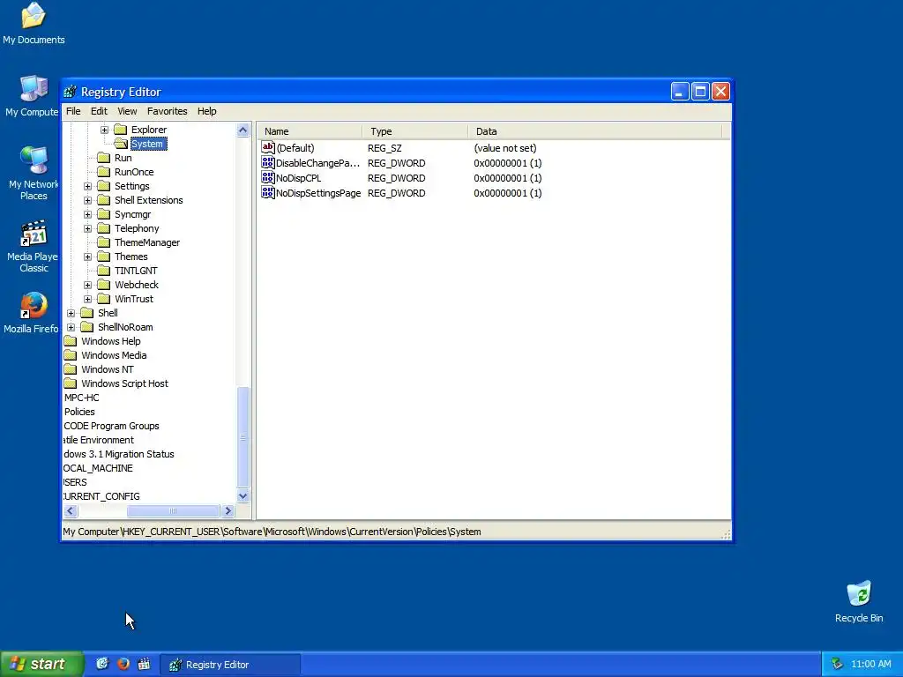Select the Windows 3.1 Migration Status key
Image resolution: width=903 pixels, height=677 pixels.
pos(119,454)
